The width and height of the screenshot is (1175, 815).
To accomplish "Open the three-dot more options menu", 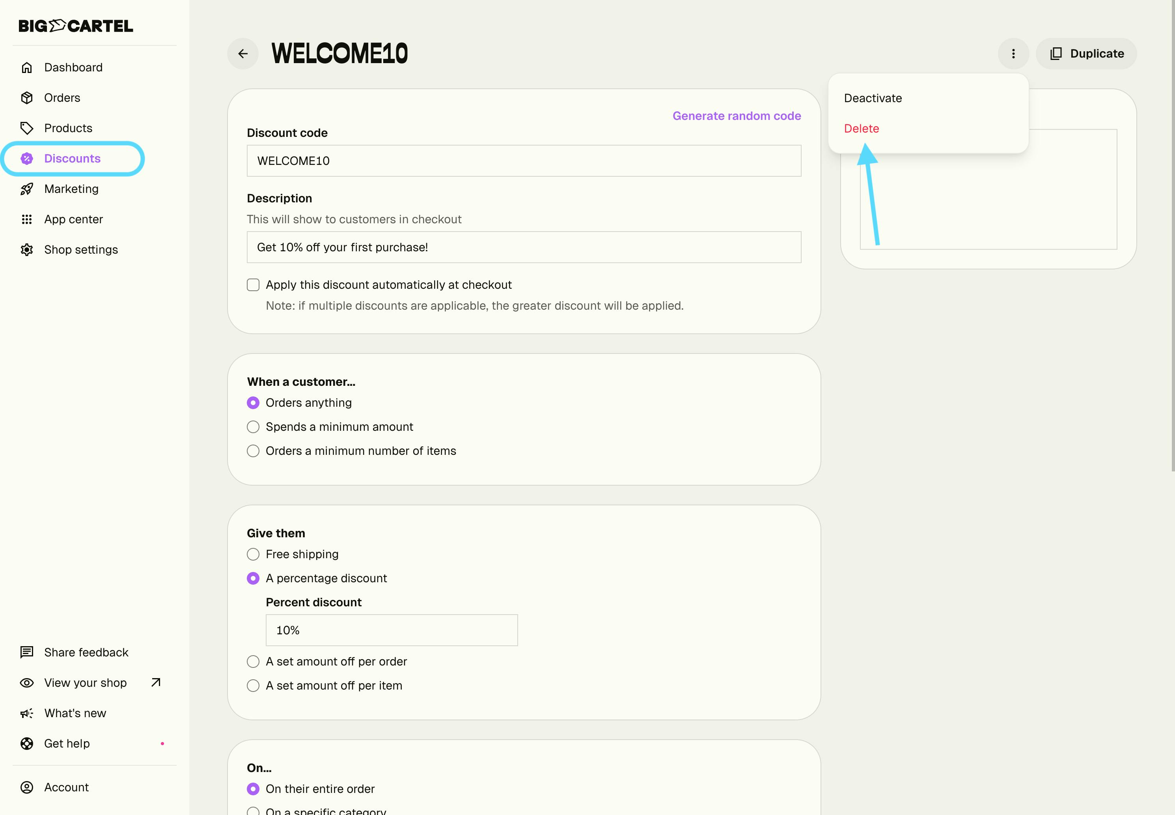I will point(1013,54).
